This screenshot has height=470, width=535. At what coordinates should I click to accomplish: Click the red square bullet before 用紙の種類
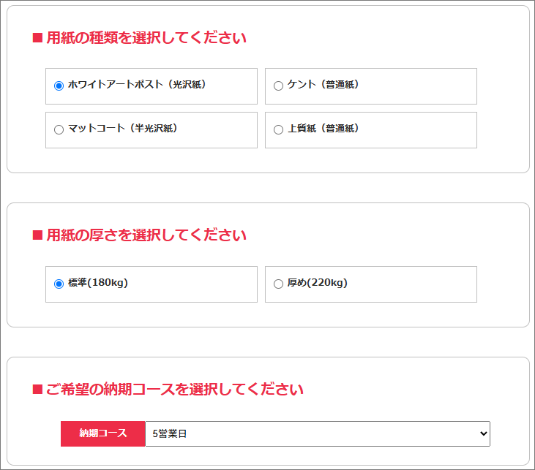(37, 38)
